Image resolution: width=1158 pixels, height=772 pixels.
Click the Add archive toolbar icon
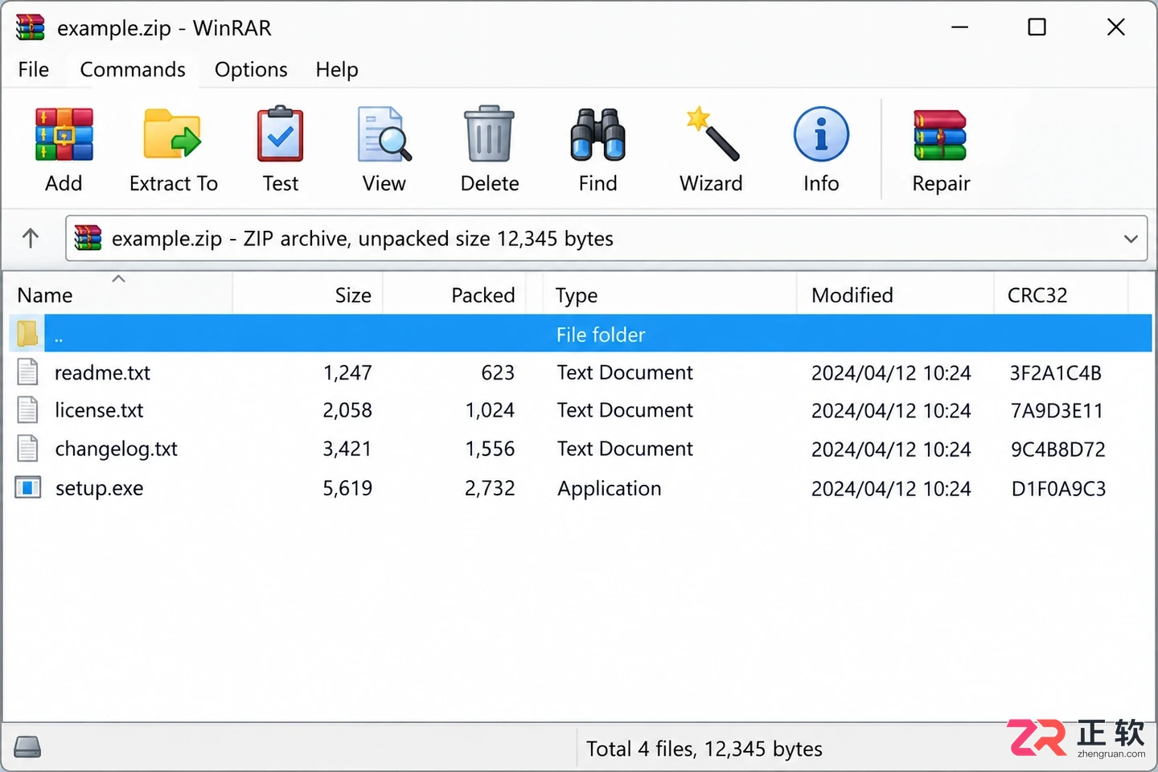click(64, 135)
